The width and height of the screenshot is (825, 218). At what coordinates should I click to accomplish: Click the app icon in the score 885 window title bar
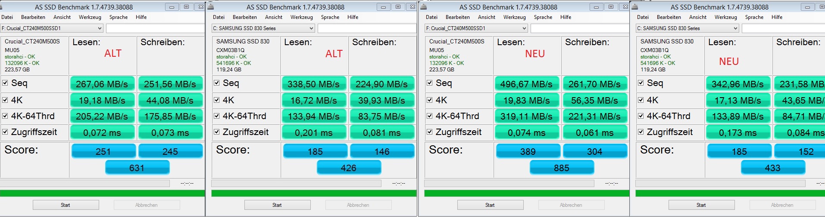(424, 6)
